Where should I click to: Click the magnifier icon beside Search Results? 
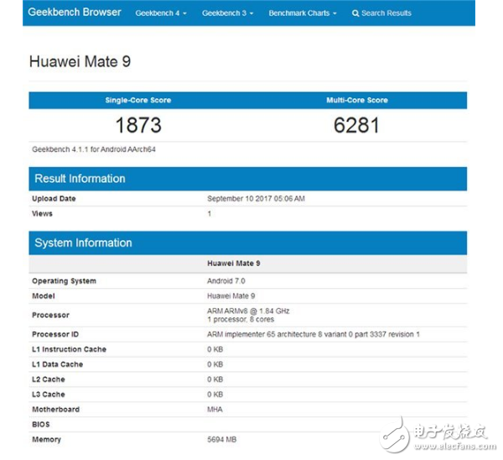coord(355,13)
